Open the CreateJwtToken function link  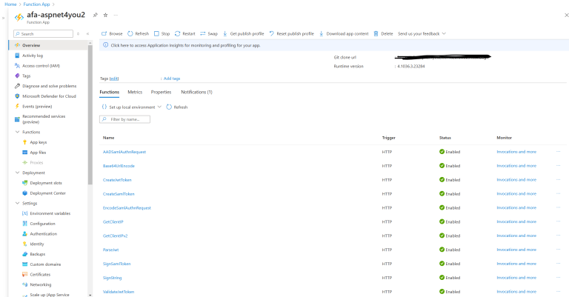(118, 179)
